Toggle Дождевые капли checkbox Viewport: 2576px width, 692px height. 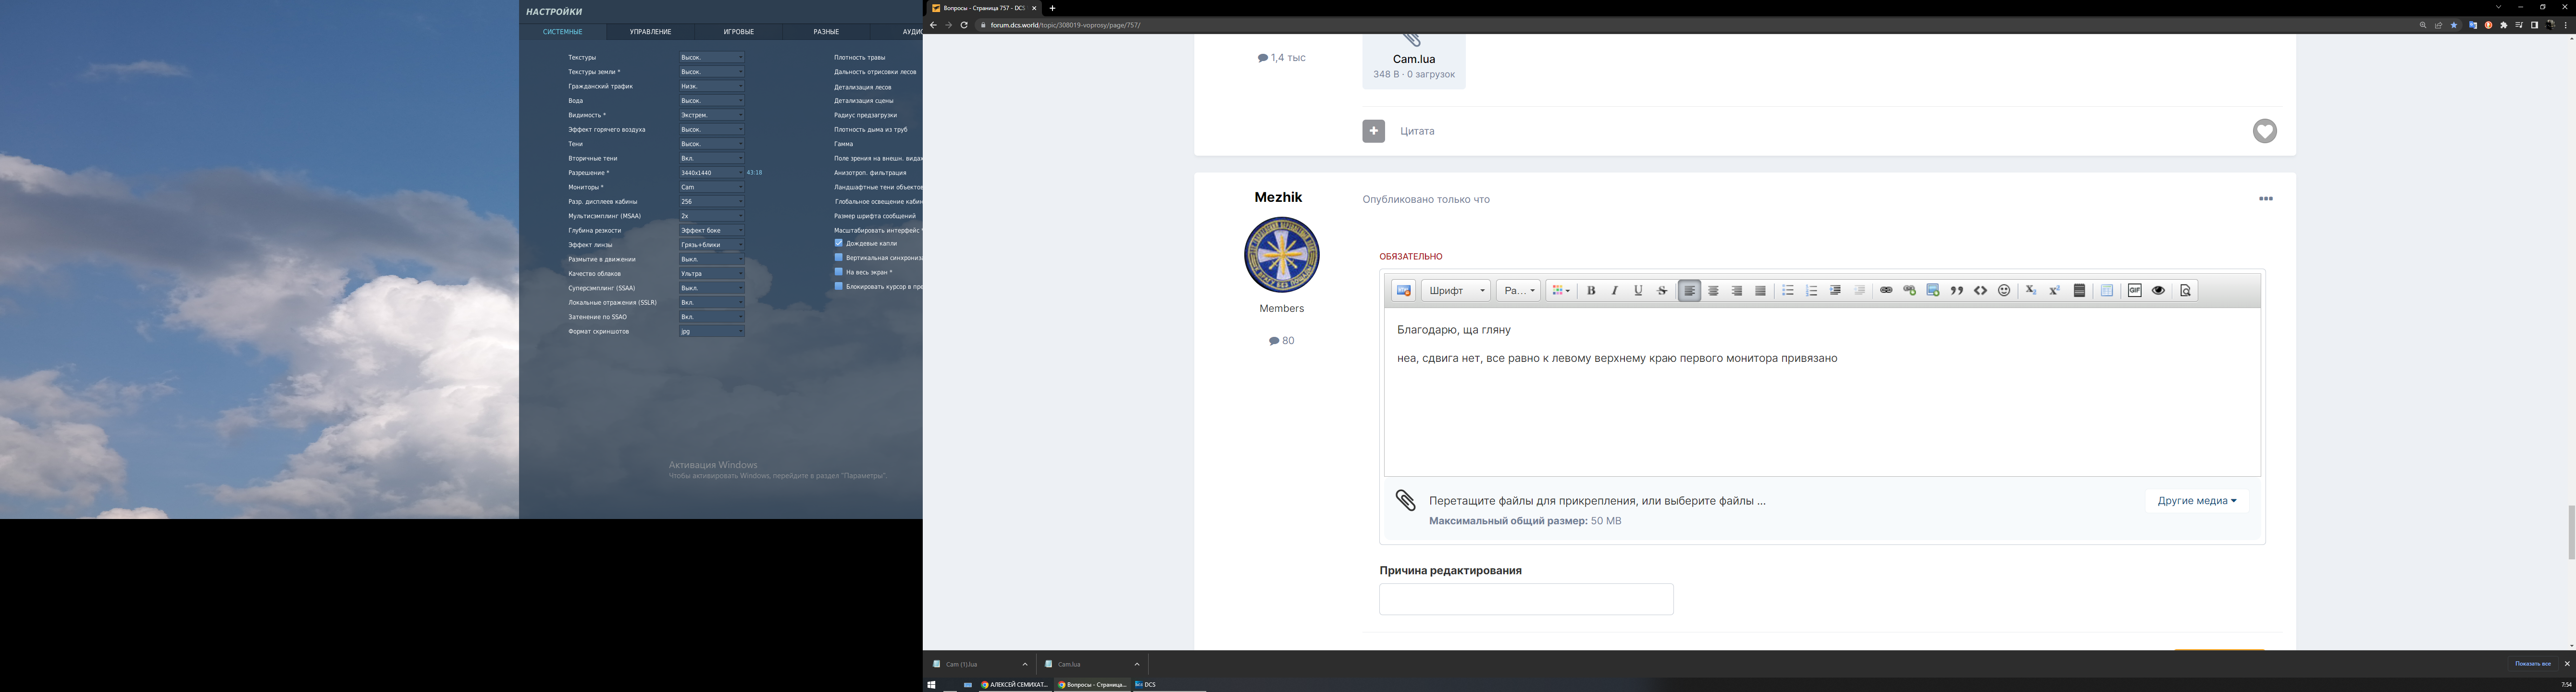click(x=839, y=243)
